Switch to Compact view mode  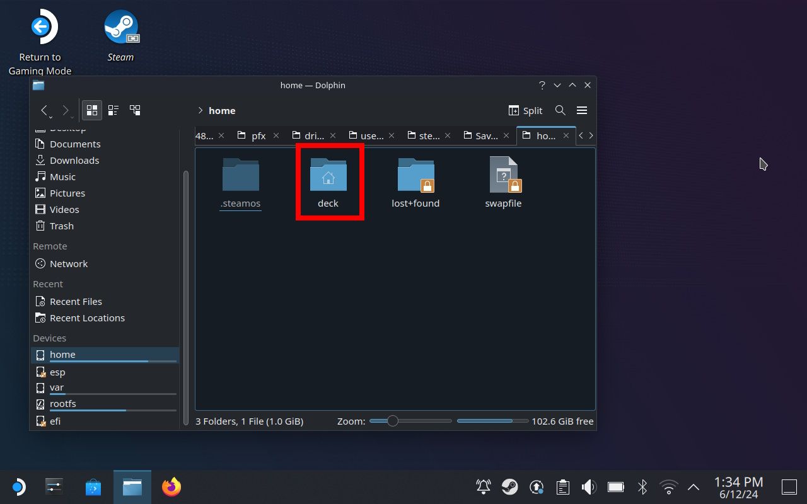(113, 110)
